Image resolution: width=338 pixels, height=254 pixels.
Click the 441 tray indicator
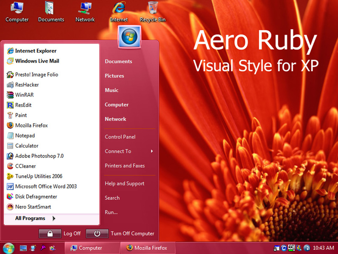[291, 248]
